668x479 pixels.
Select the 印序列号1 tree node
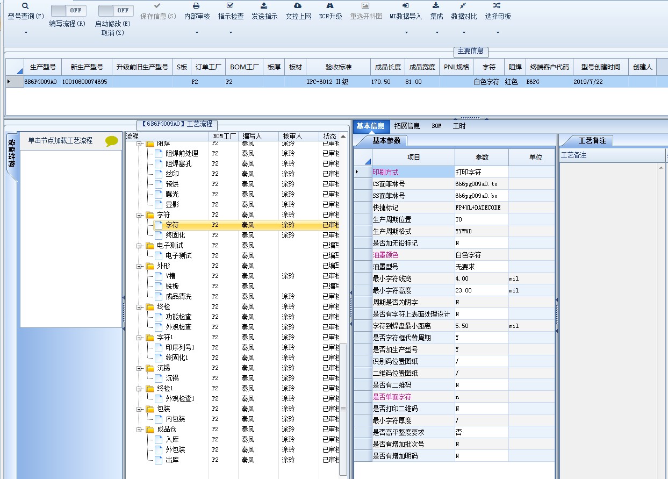coord(179,347)
